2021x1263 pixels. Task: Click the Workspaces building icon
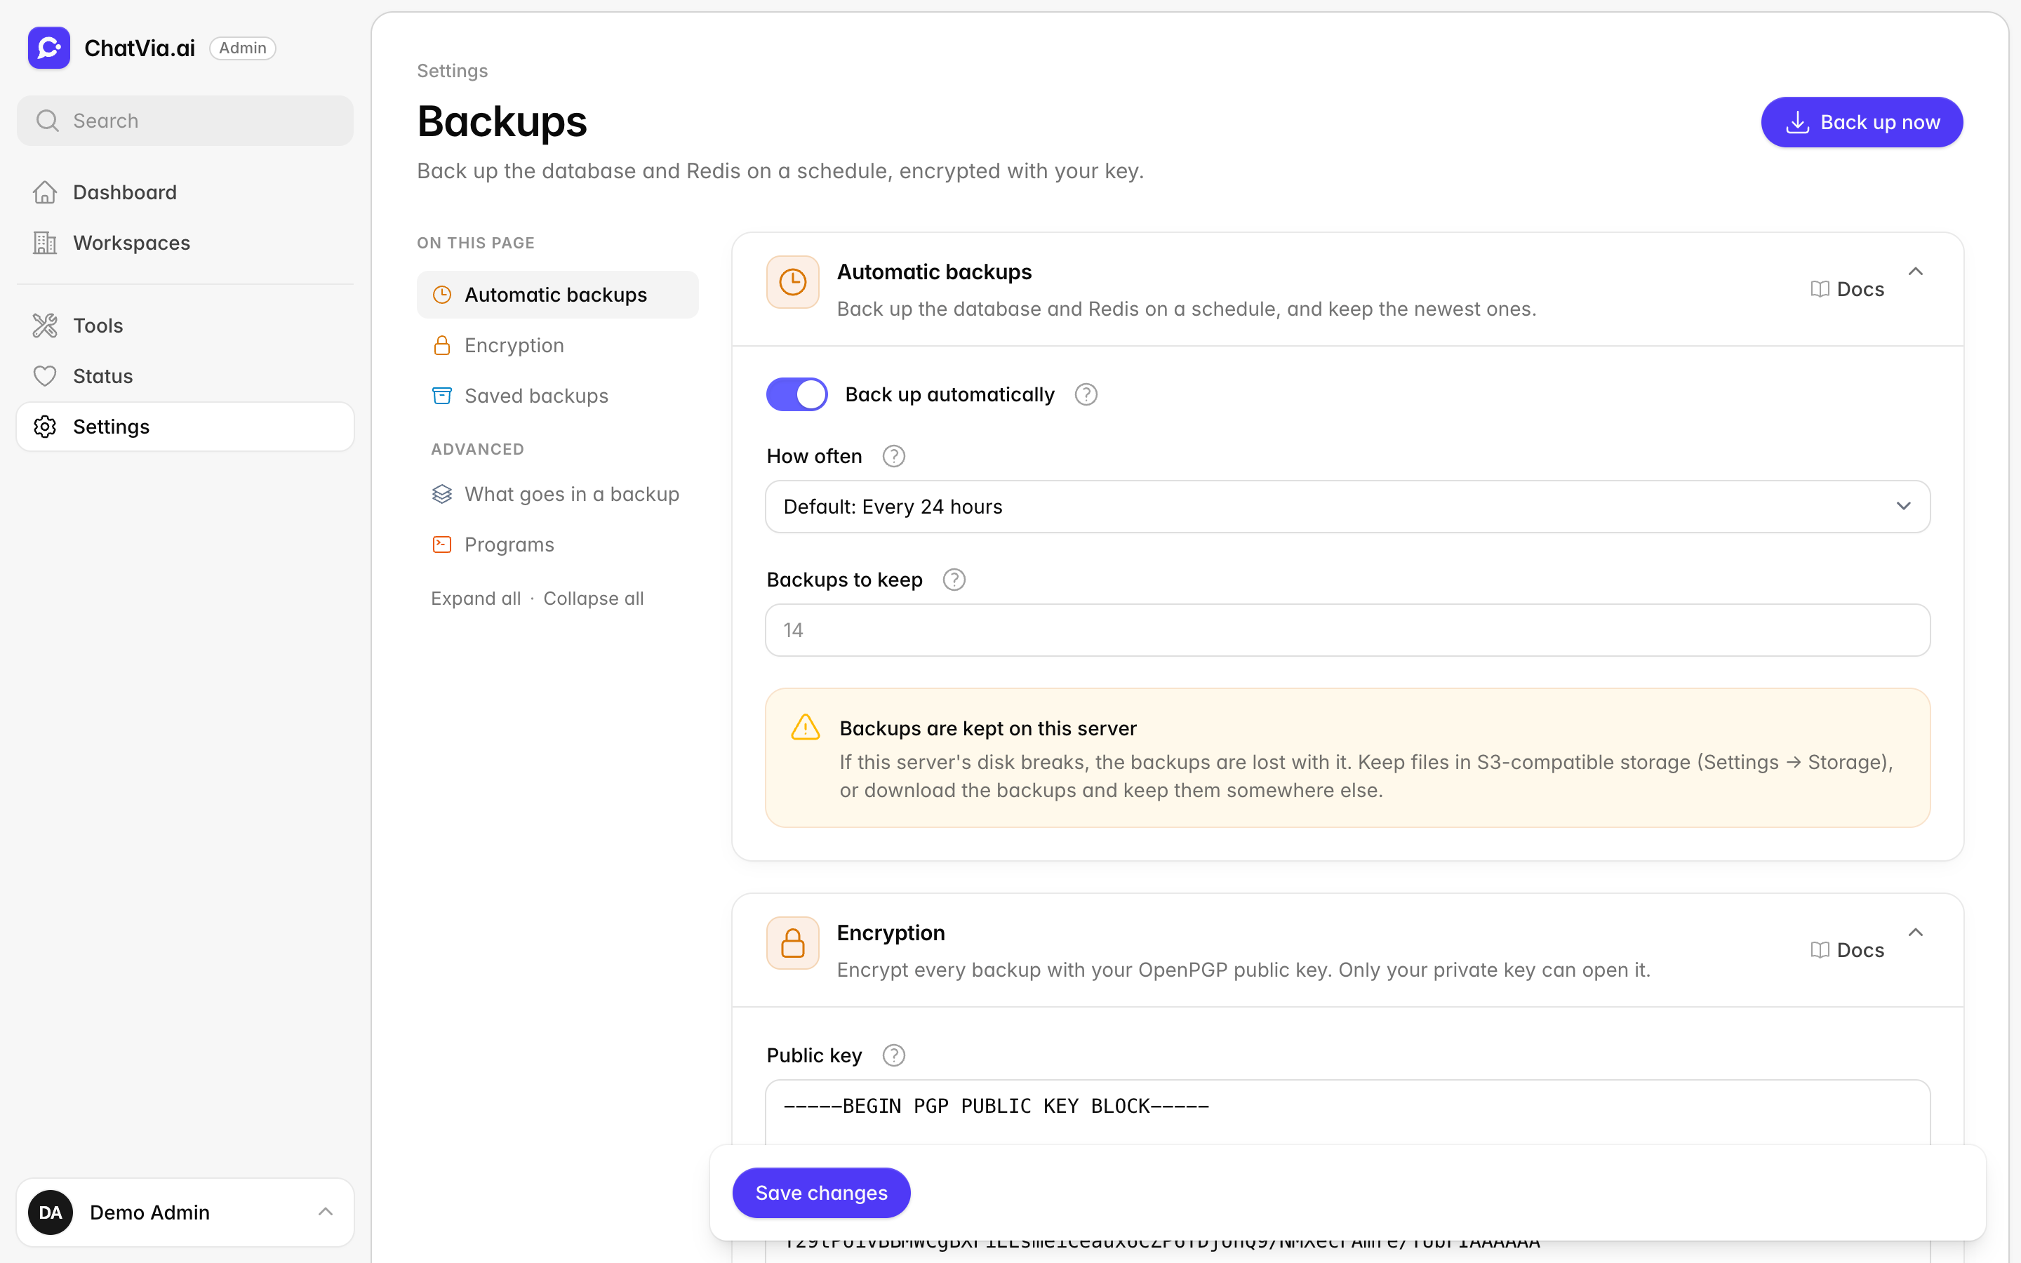coord(45,242)
